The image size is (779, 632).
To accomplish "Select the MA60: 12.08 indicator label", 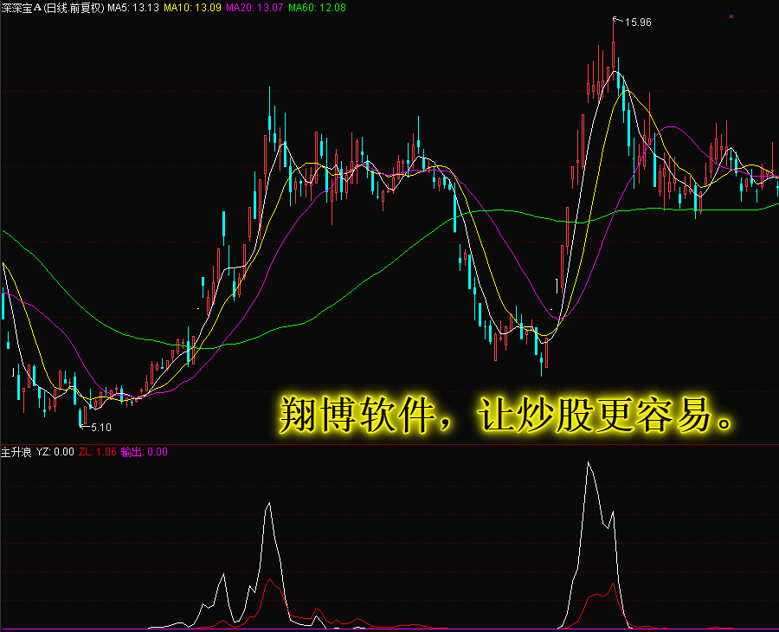I will pyautogui.click(x=317, y=8).
